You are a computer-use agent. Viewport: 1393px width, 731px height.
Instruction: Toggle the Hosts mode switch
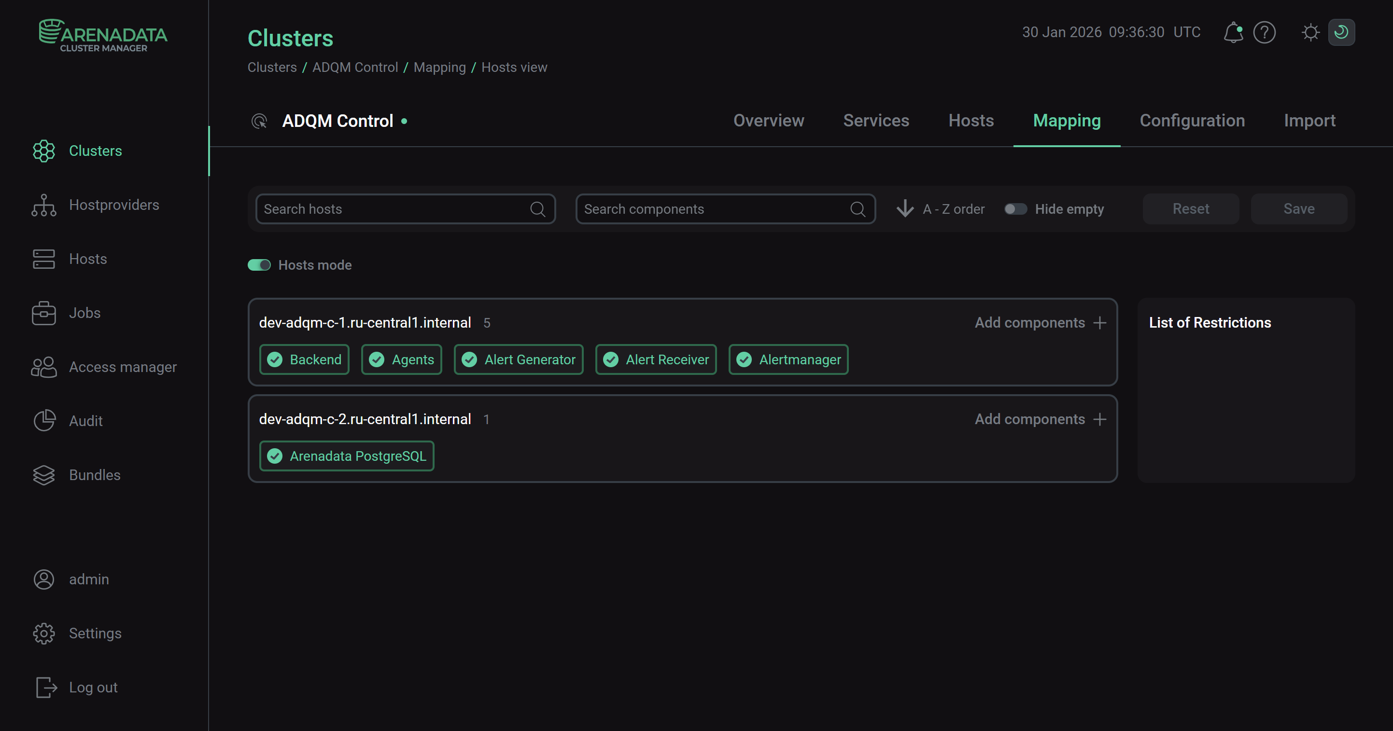click(x=259, y=265)
